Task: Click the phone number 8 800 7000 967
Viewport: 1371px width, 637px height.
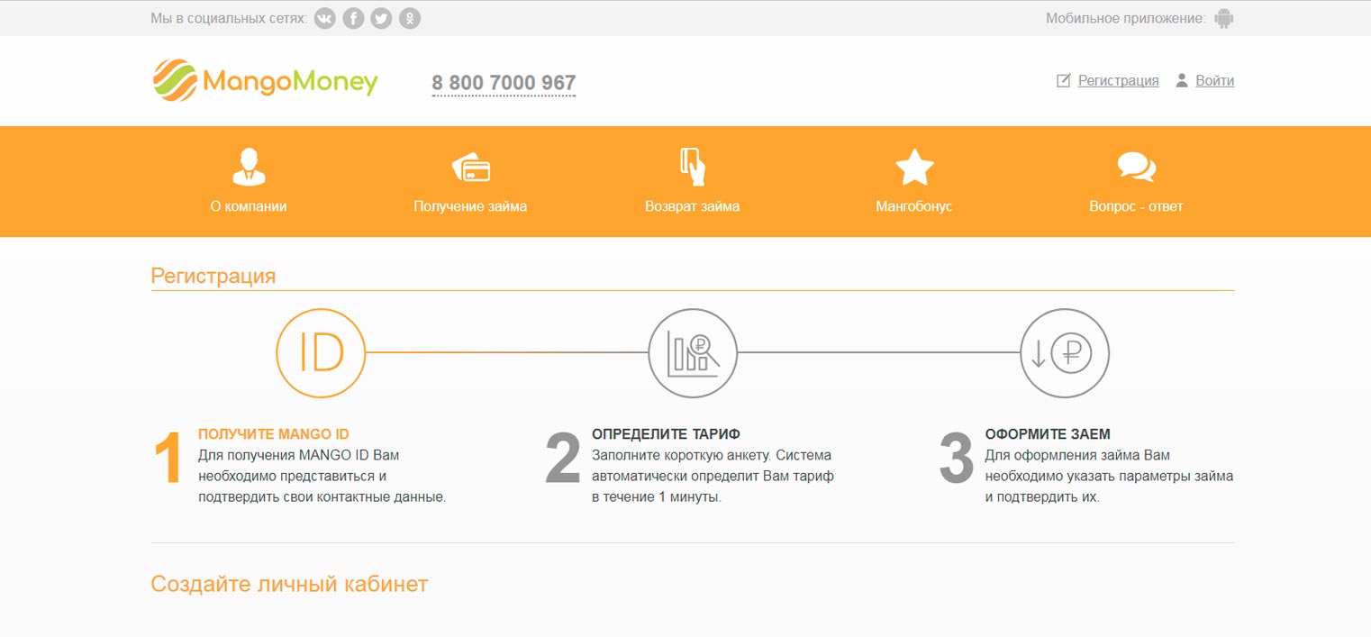Action: [x=504, y=83]
